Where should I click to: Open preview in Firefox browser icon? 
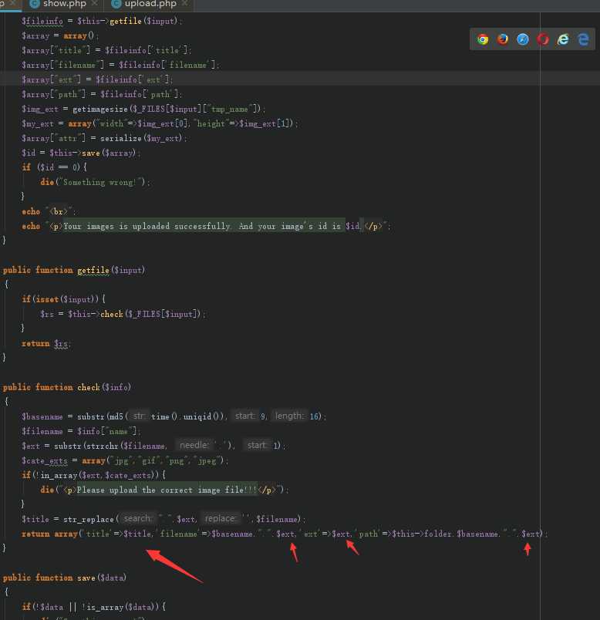[x=503, y=39]
